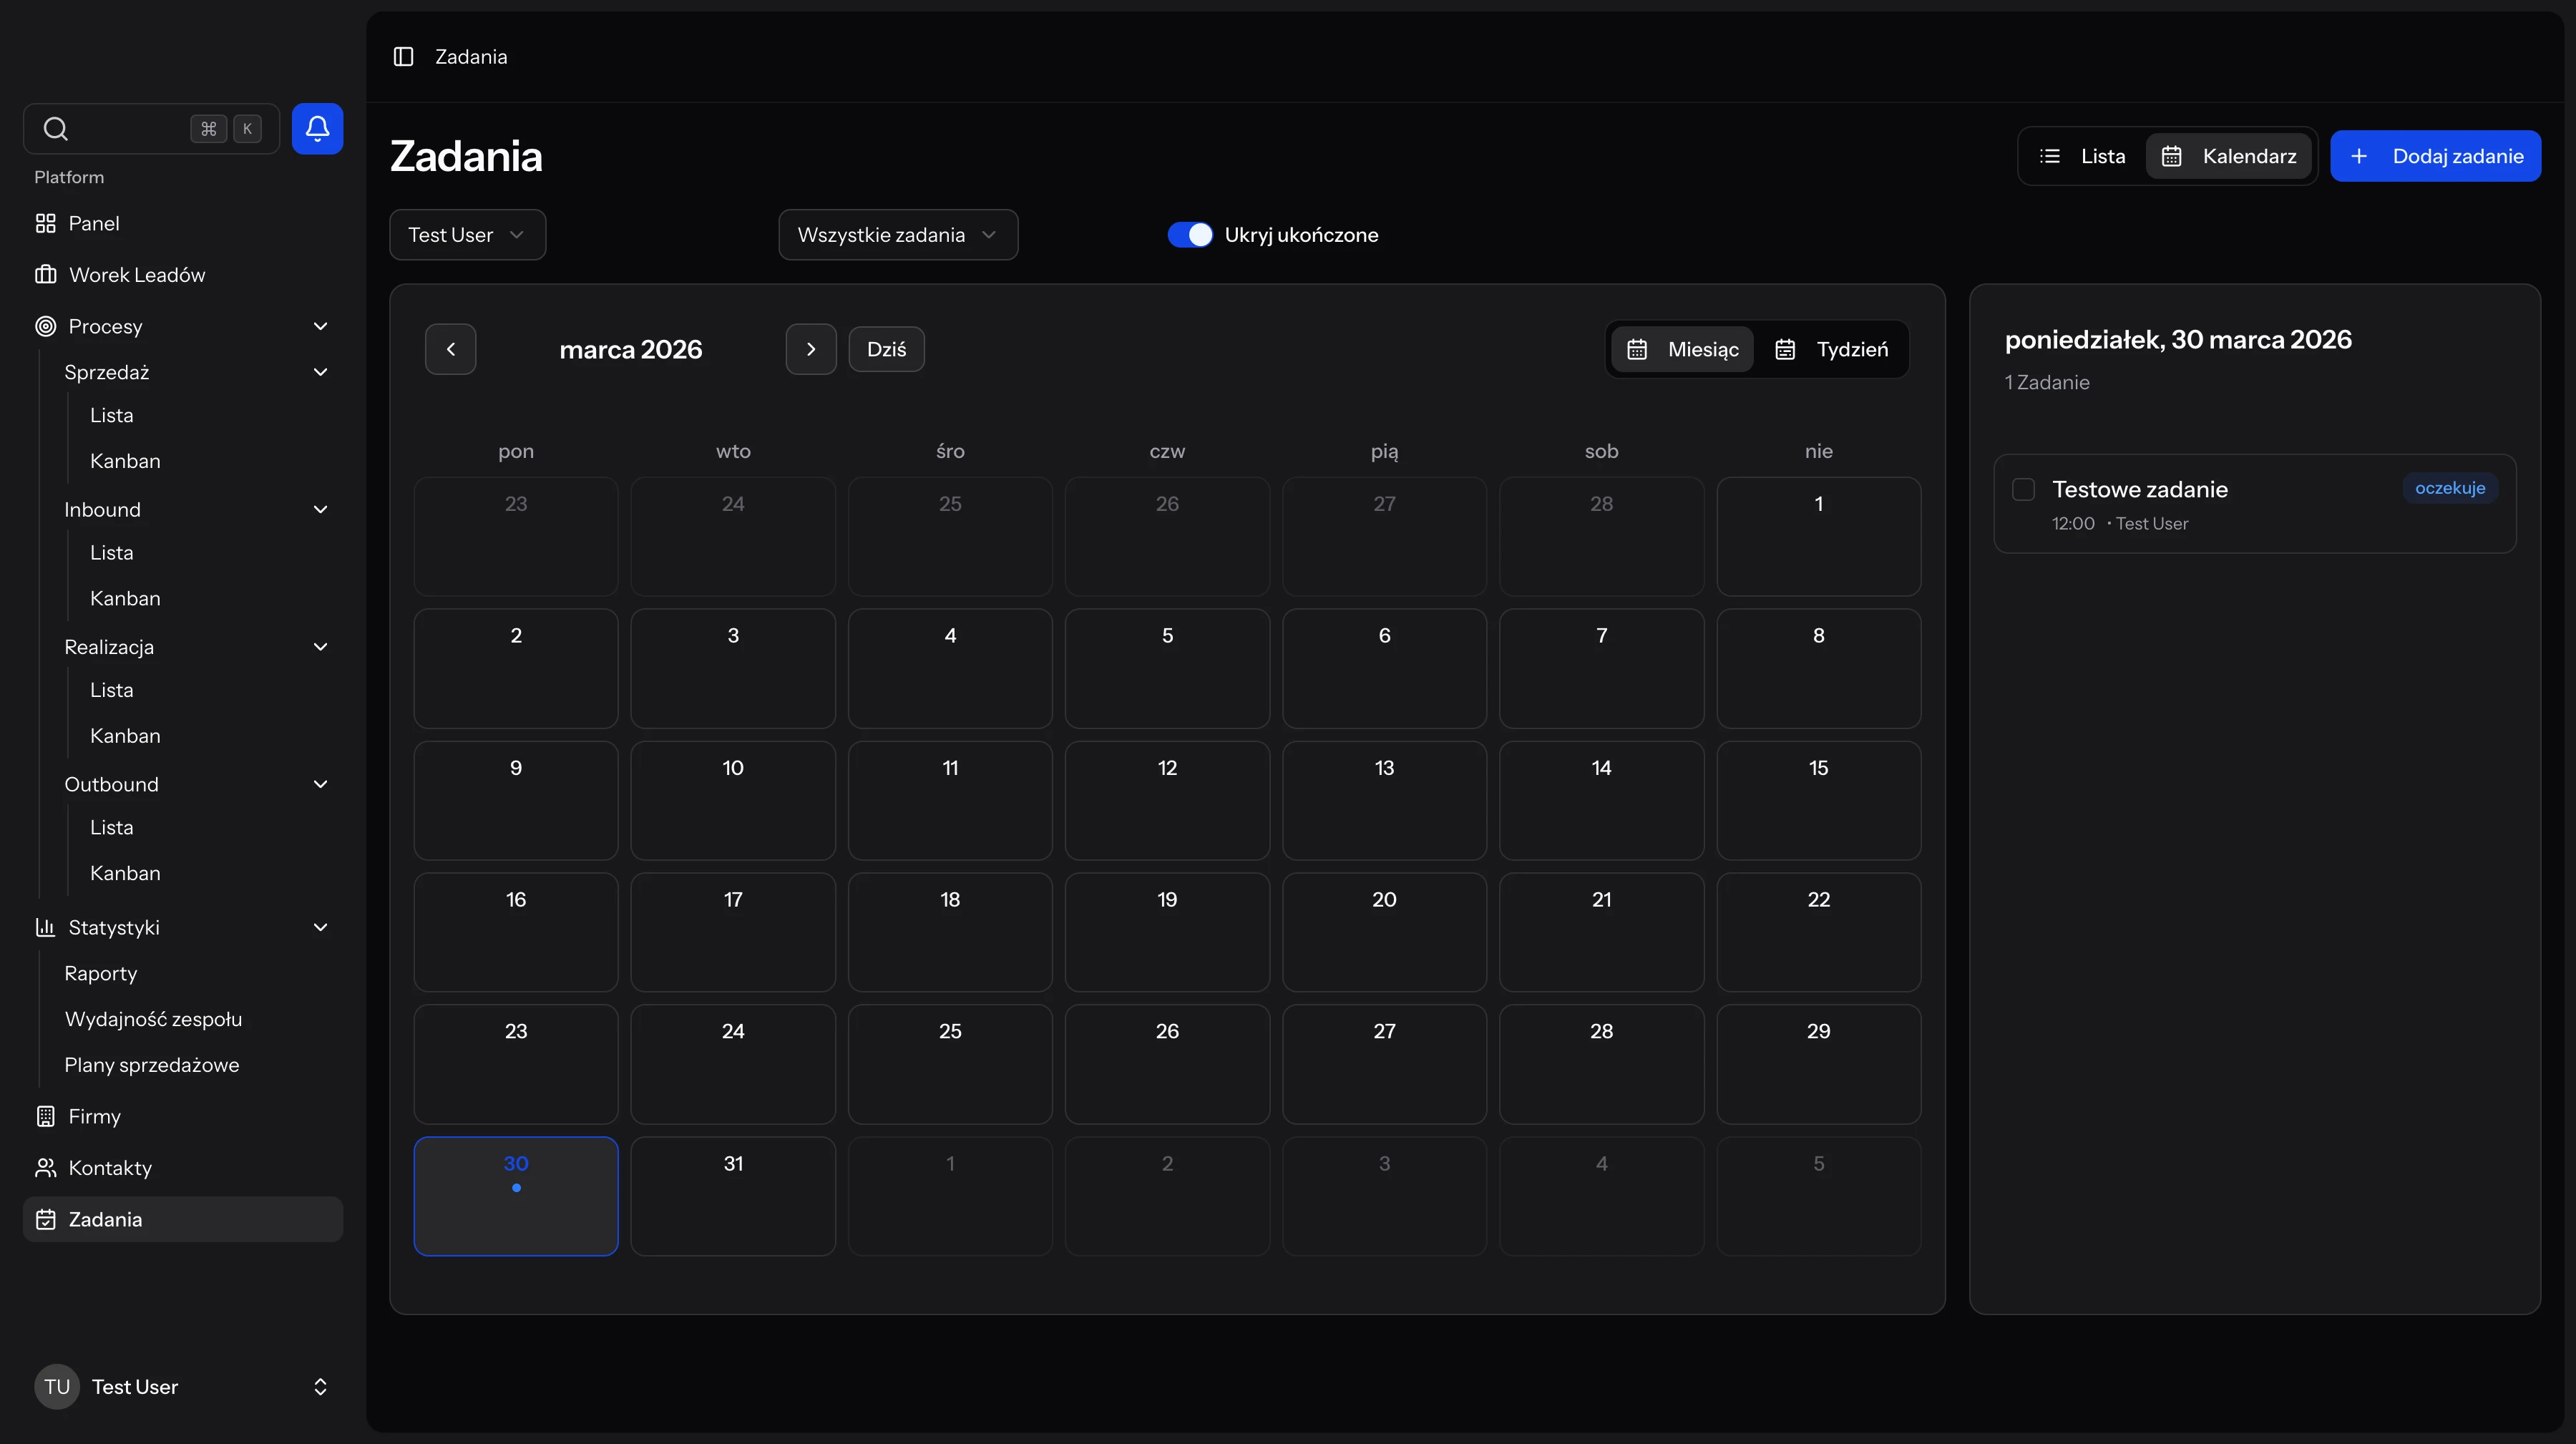Go to previous month arrow
This screenshot has width=2576, height=1444.
tap(450, 349)
